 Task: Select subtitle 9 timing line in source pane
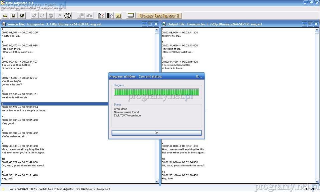pyautogui.click(x=20, y=146)
